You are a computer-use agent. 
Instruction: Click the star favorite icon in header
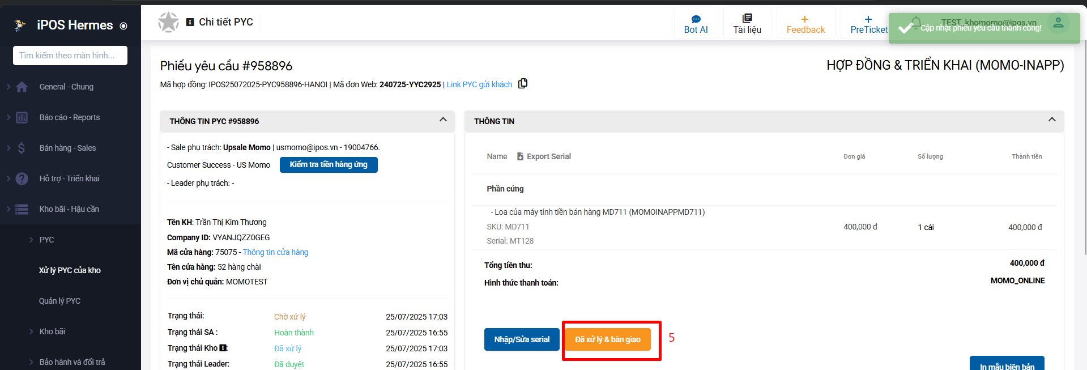tap(168, 22)
